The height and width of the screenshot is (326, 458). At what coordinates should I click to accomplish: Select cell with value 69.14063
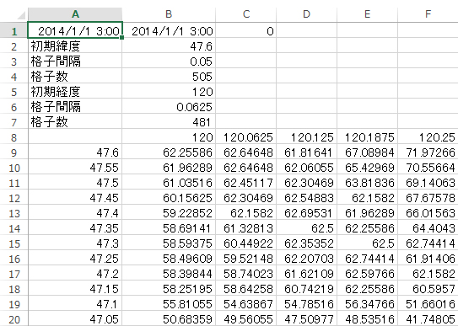[x=428, y=183]
